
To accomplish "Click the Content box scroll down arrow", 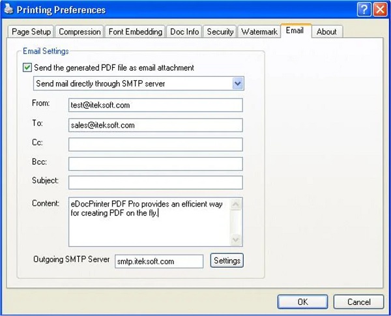I will click(x=236, y=239).
